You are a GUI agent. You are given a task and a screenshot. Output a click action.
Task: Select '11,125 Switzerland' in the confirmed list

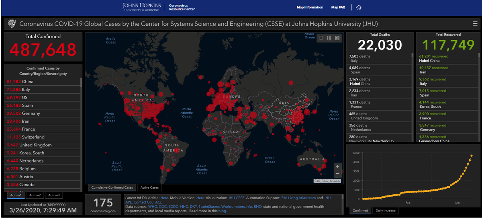[x=42, y=137]
